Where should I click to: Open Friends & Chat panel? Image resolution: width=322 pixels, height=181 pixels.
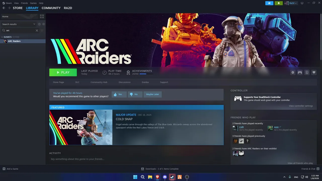[x=310, y=169]
